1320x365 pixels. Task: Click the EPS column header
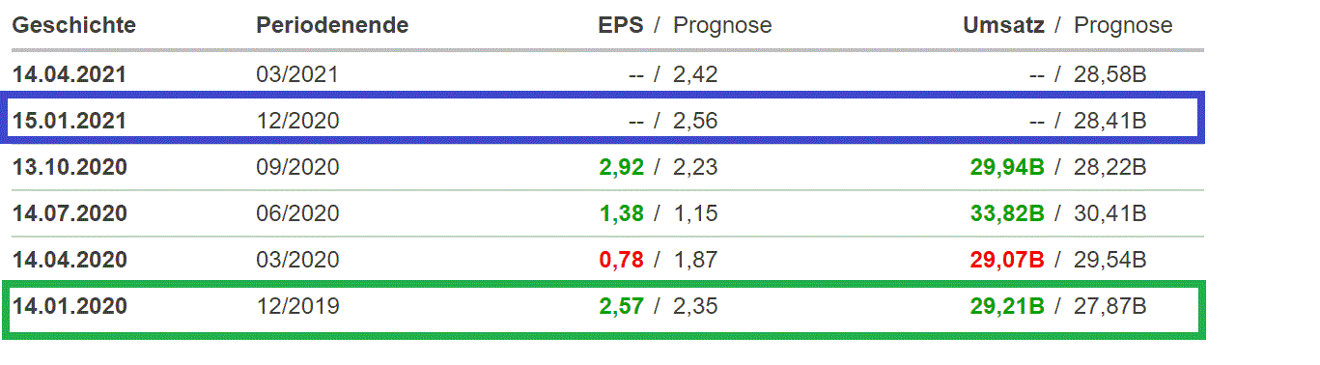coord(621,25)
